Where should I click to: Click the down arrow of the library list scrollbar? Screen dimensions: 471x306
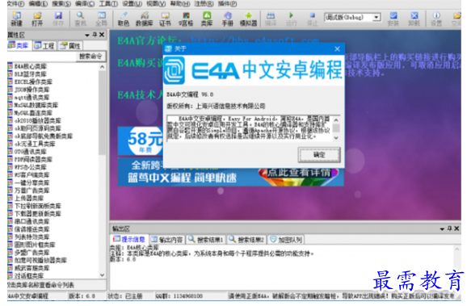tap(102, 275)
